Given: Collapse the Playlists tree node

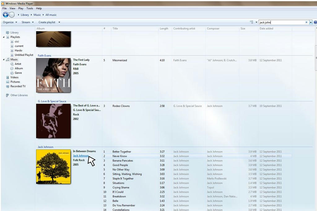Looking at the screenshot, I should point(4,37).
